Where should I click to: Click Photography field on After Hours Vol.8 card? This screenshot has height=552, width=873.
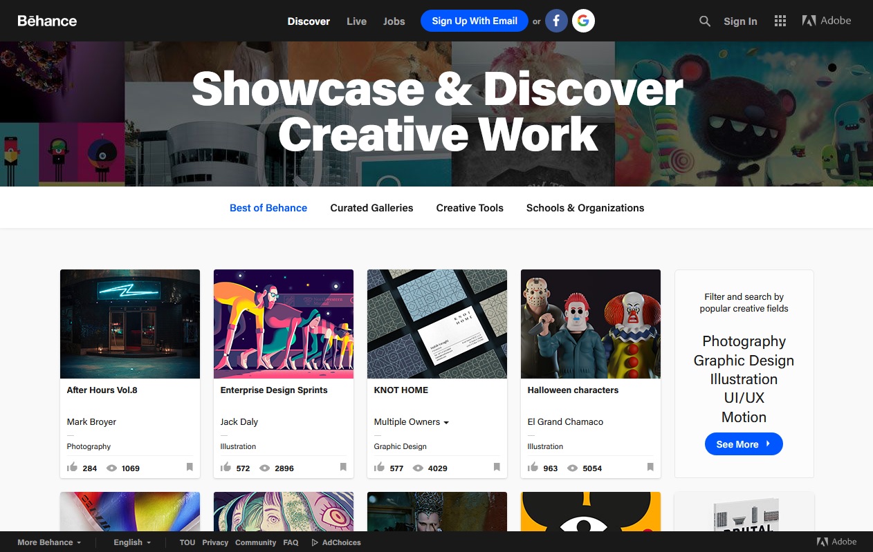point(89,446)
